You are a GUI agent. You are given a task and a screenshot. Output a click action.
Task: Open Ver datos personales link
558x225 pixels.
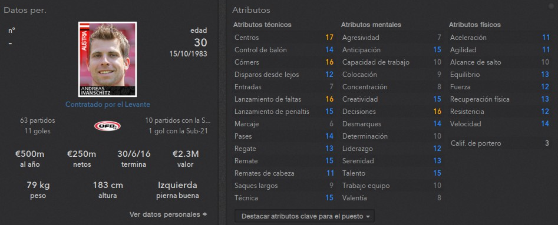[x=165, y=214]
